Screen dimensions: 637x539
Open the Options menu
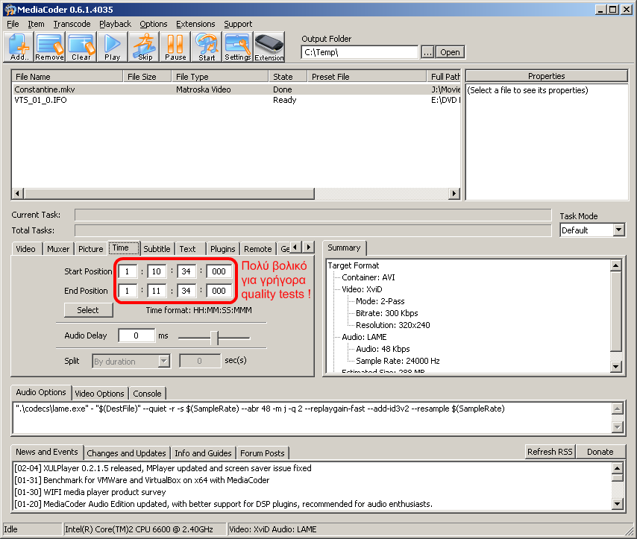click(154, 24)
